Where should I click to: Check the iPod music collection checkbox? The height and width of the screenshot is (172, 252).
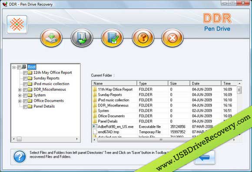pos(25,84)
